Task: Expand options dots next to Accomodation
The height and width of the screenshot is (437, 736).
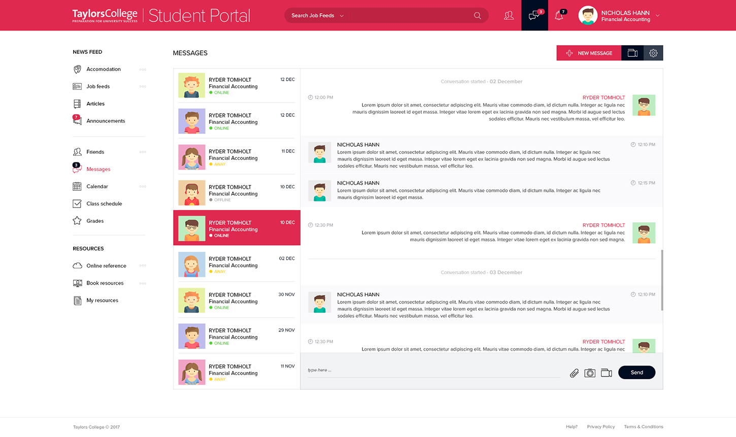Action: 143,70
